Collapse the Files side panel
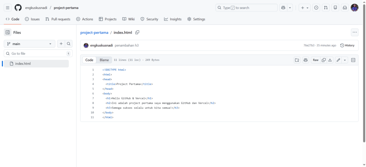This screenshot has width=366, height=167. coord(8,32)
